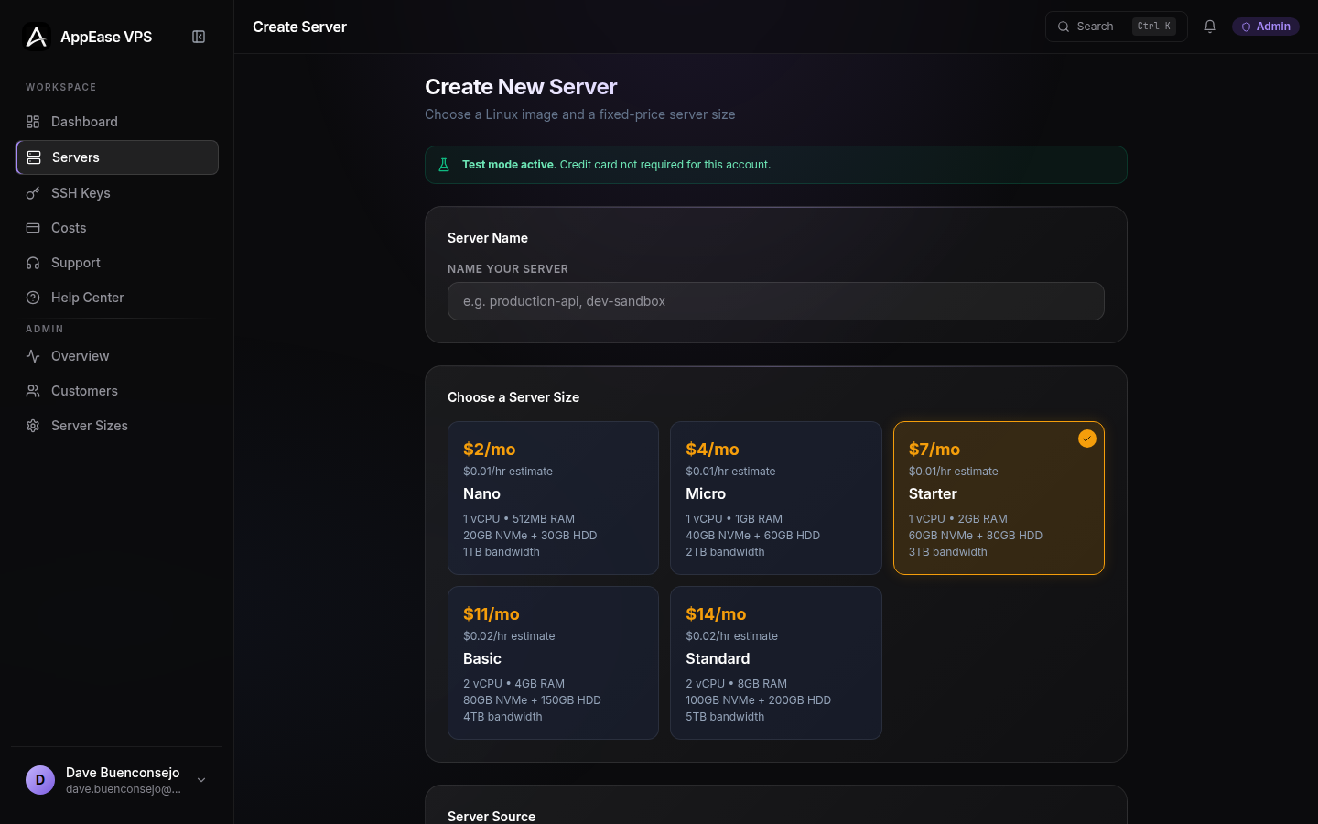The height and width of the screenshot is (824, 1318).
Task: Click the Dashboard grid icon
Action: [33, 122]
